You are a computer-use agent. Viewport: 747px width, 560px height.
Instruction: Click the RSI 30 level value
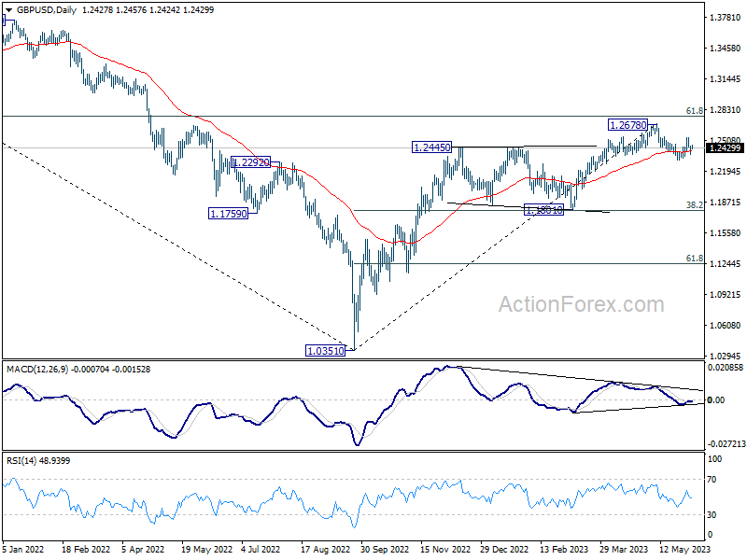click(712, 515)
